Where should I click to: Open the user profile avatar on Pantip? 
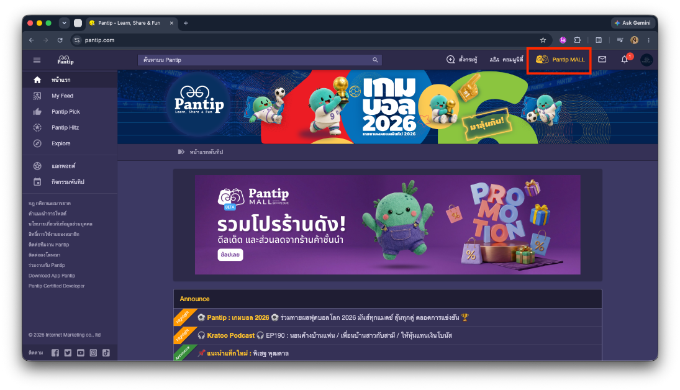click(646, 60)
